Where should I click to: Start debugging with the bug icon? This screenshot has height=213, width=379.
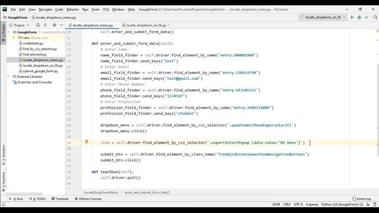click(359, 17)
